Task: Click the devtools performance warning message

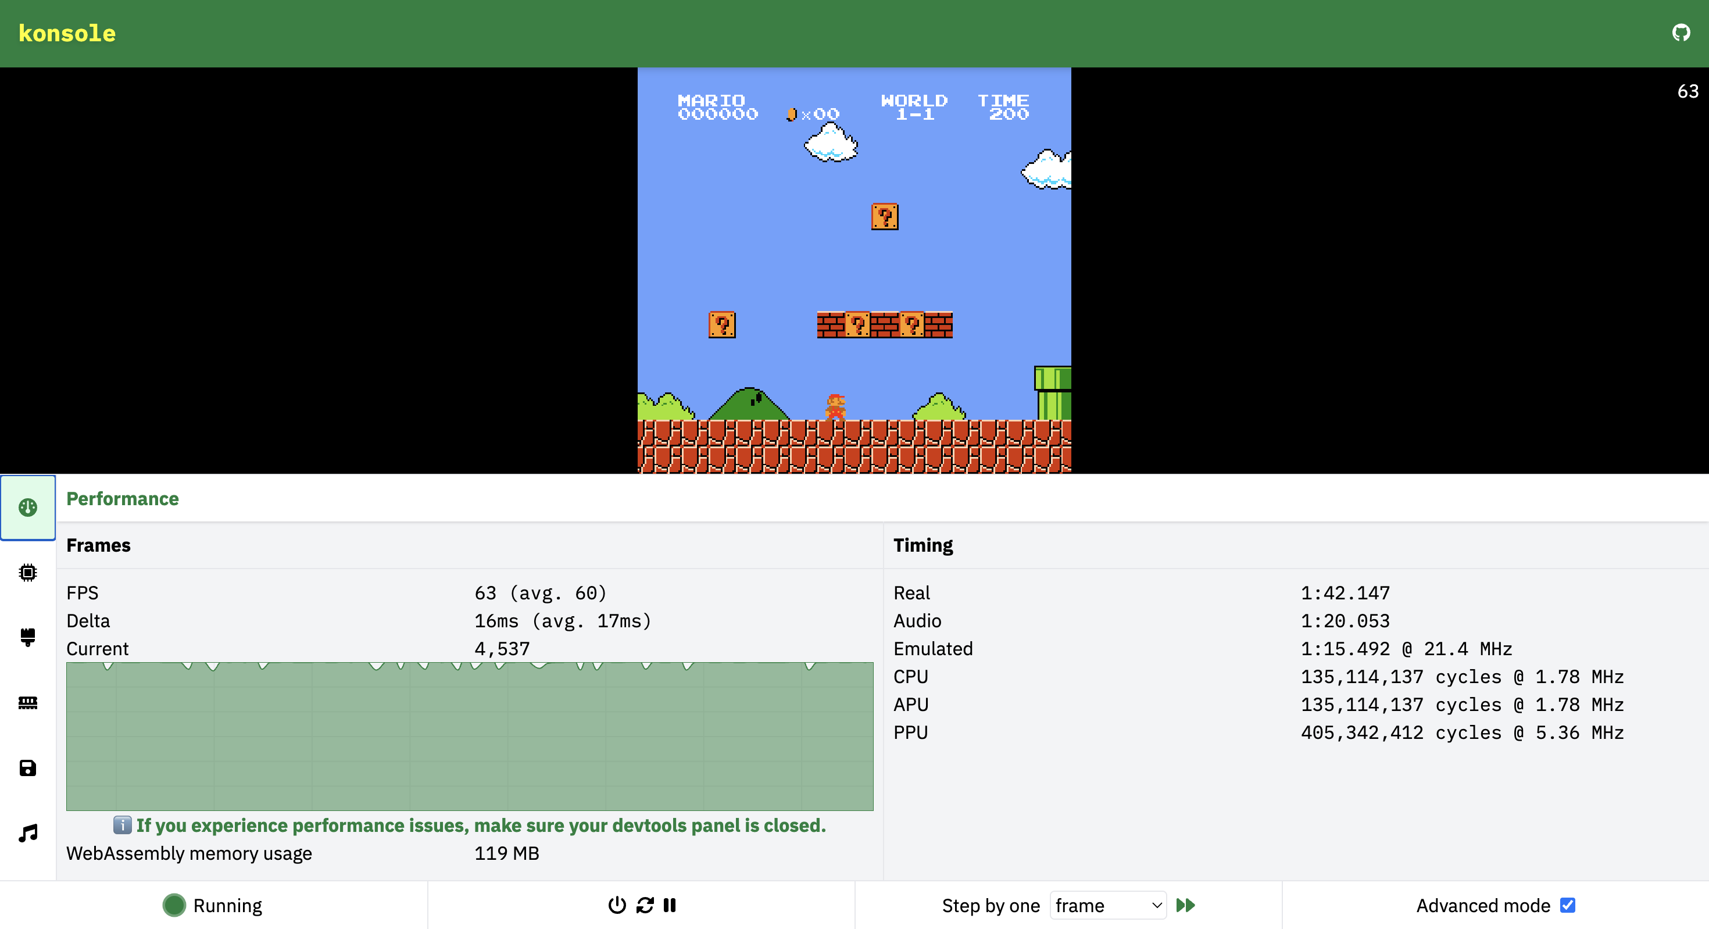Action: [x=470, y=825]
